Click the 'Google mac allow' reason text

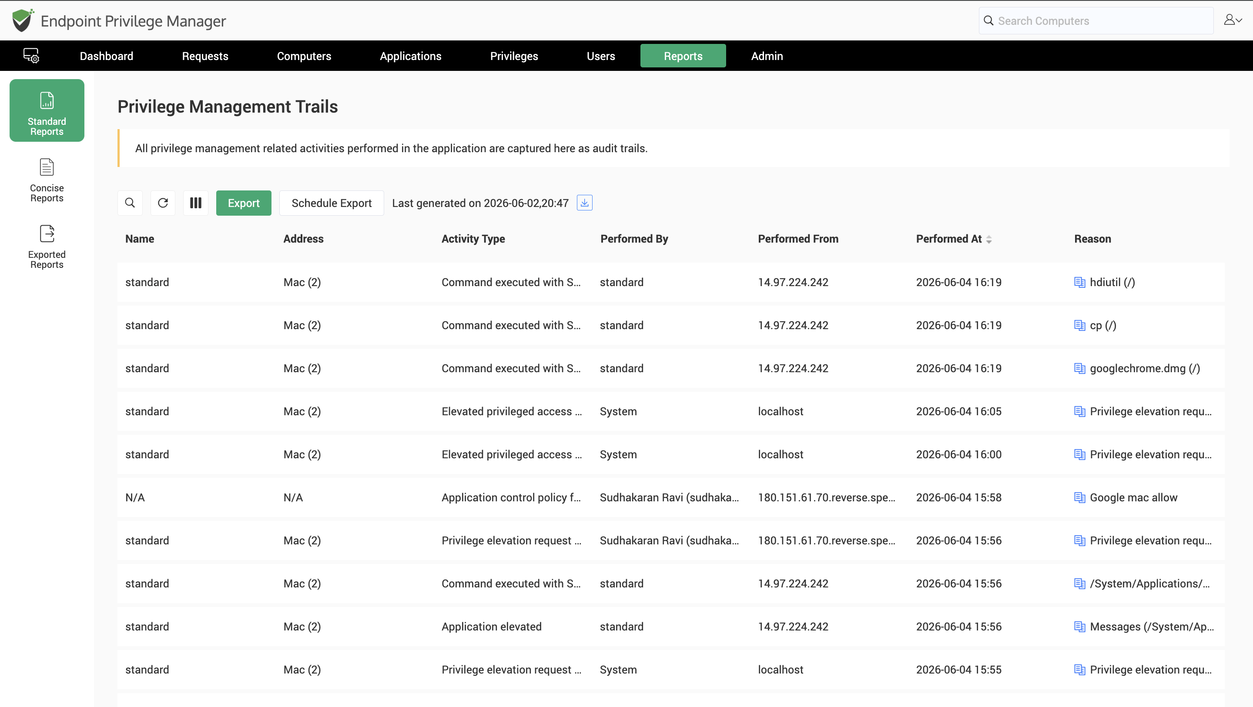[1134, 497]
